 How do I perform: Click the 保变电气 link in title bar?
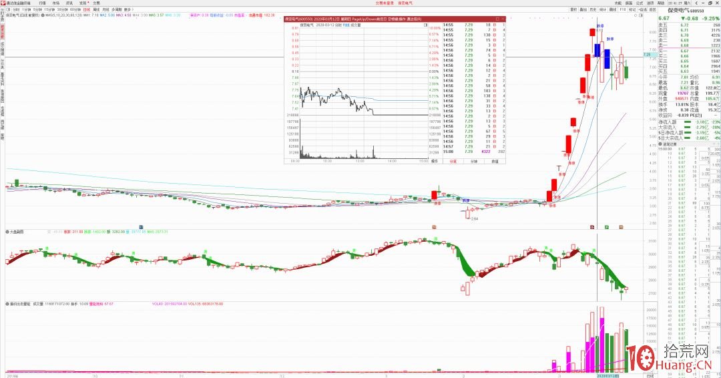coord(405,3)
